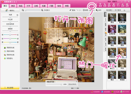Apply the 柔和 effect thumbnail

(122, 41)
